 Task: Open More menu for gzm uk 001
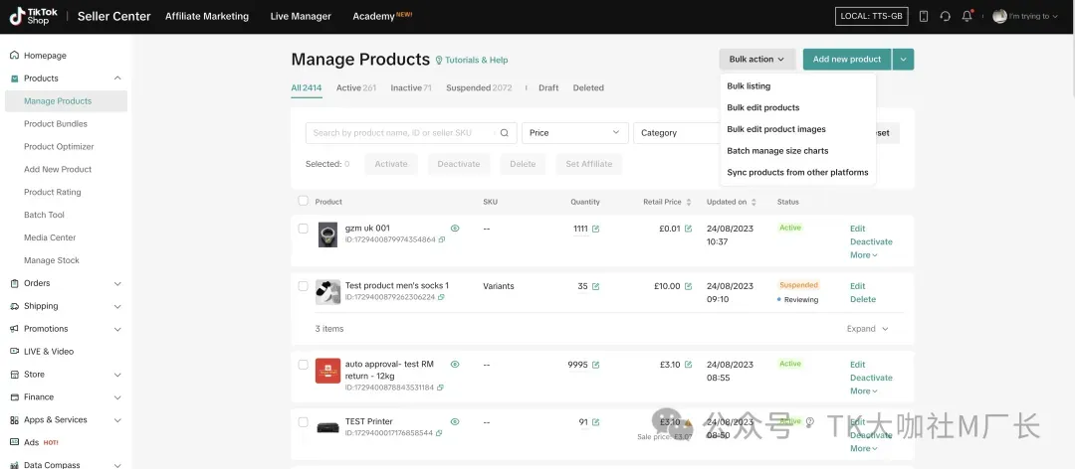point(863,254)
